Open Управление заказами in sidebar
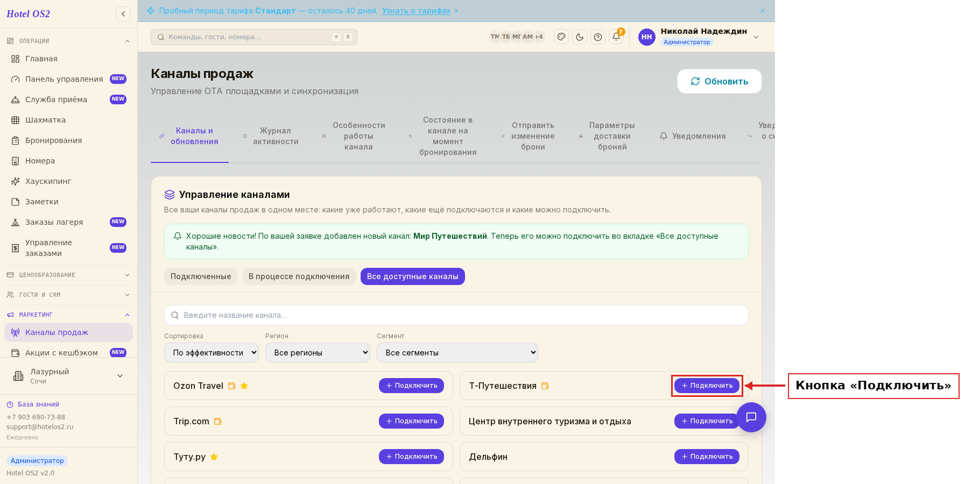 coord(68,248)
